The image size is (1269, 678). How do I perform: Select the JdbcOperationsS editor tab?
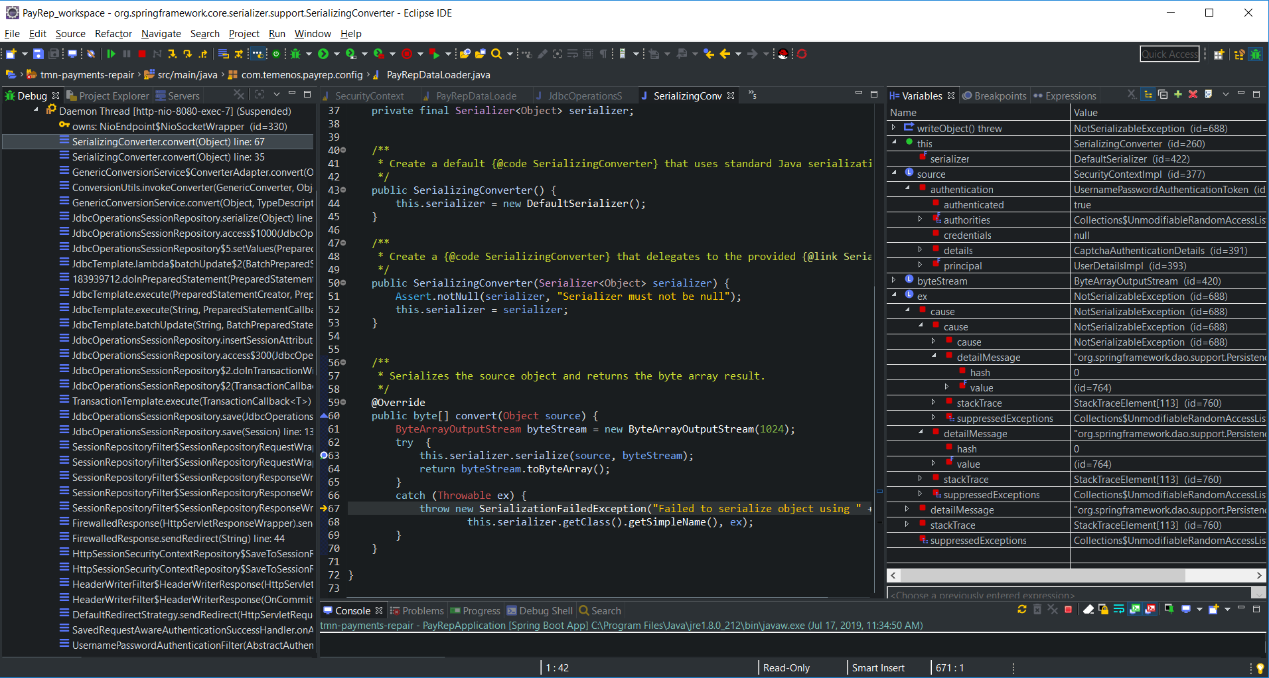(584, 96)
